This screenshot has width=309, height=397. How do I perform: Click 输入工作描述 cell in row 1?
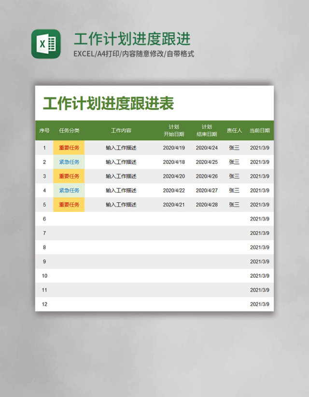tap(121, 148)
